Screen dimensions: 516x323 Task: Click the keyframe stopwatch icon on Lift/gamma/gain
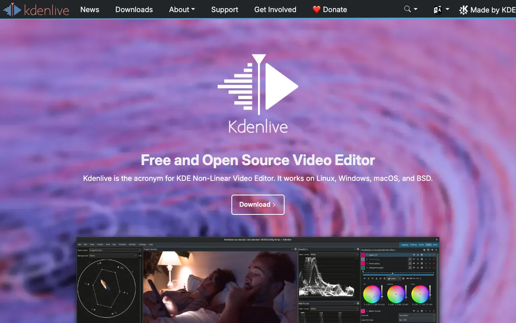(410, 268)
